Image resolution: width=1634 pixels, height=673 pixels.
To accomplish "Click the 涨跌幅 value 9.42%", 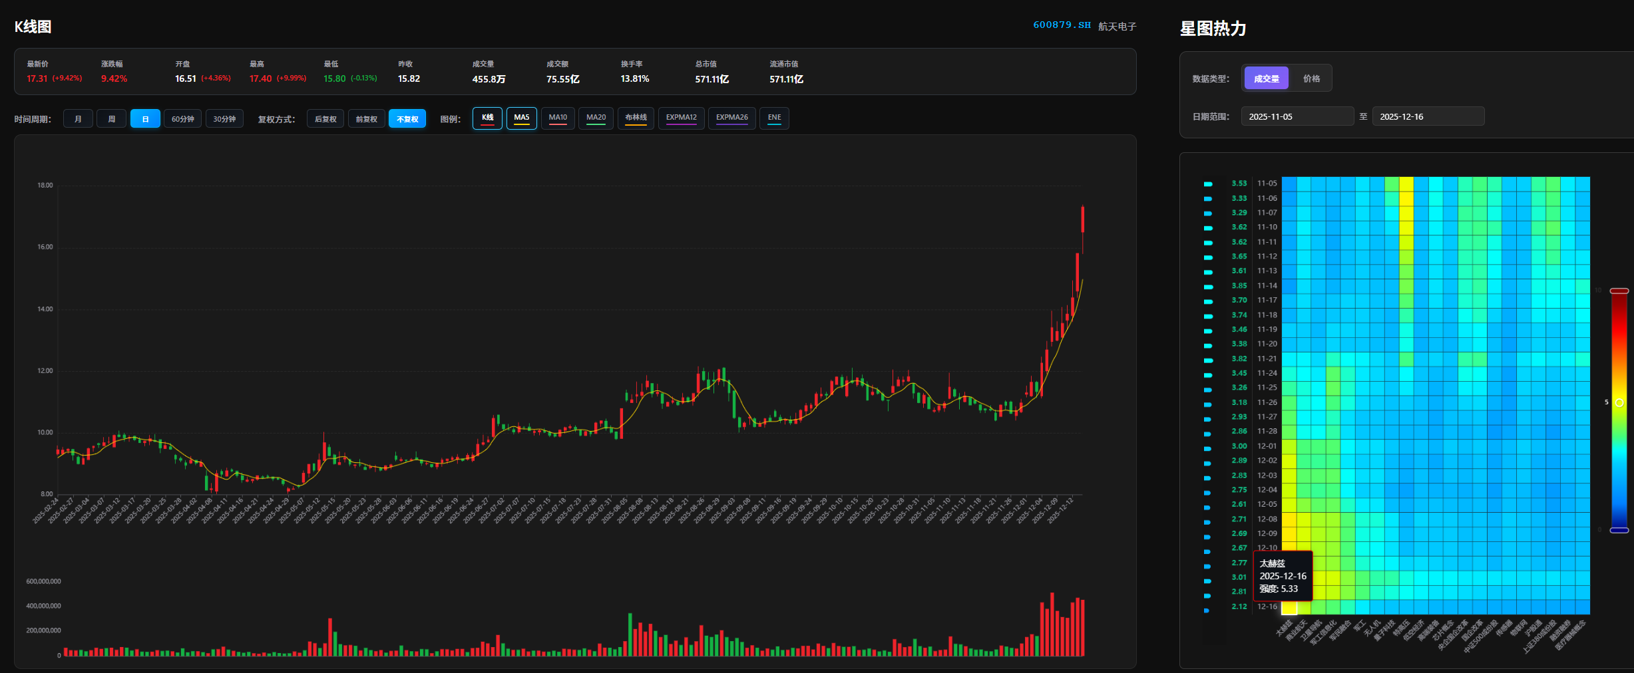I will 114,78.
